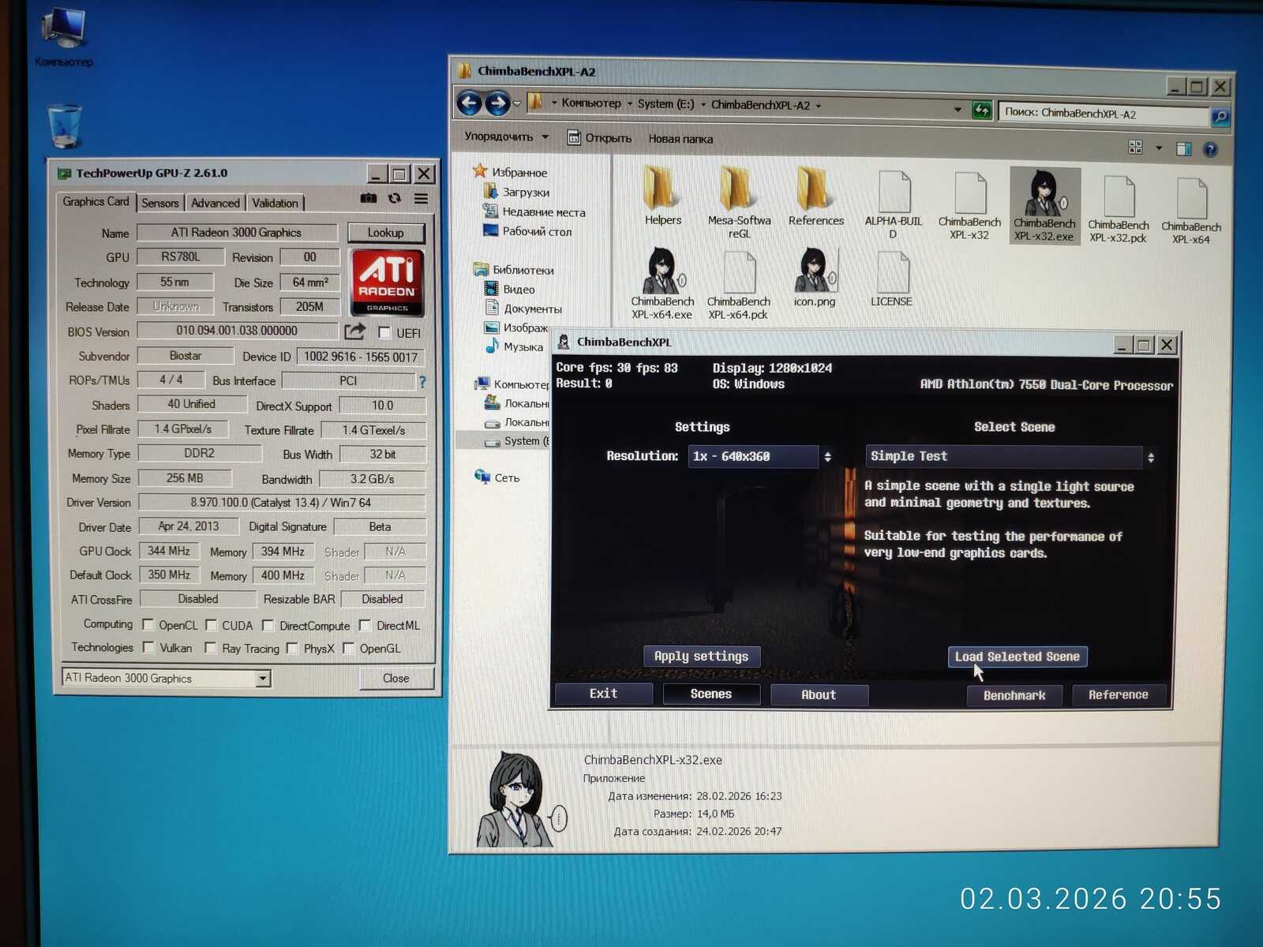Open the About tab in ChimbaBenchXPL

[819, 694]
